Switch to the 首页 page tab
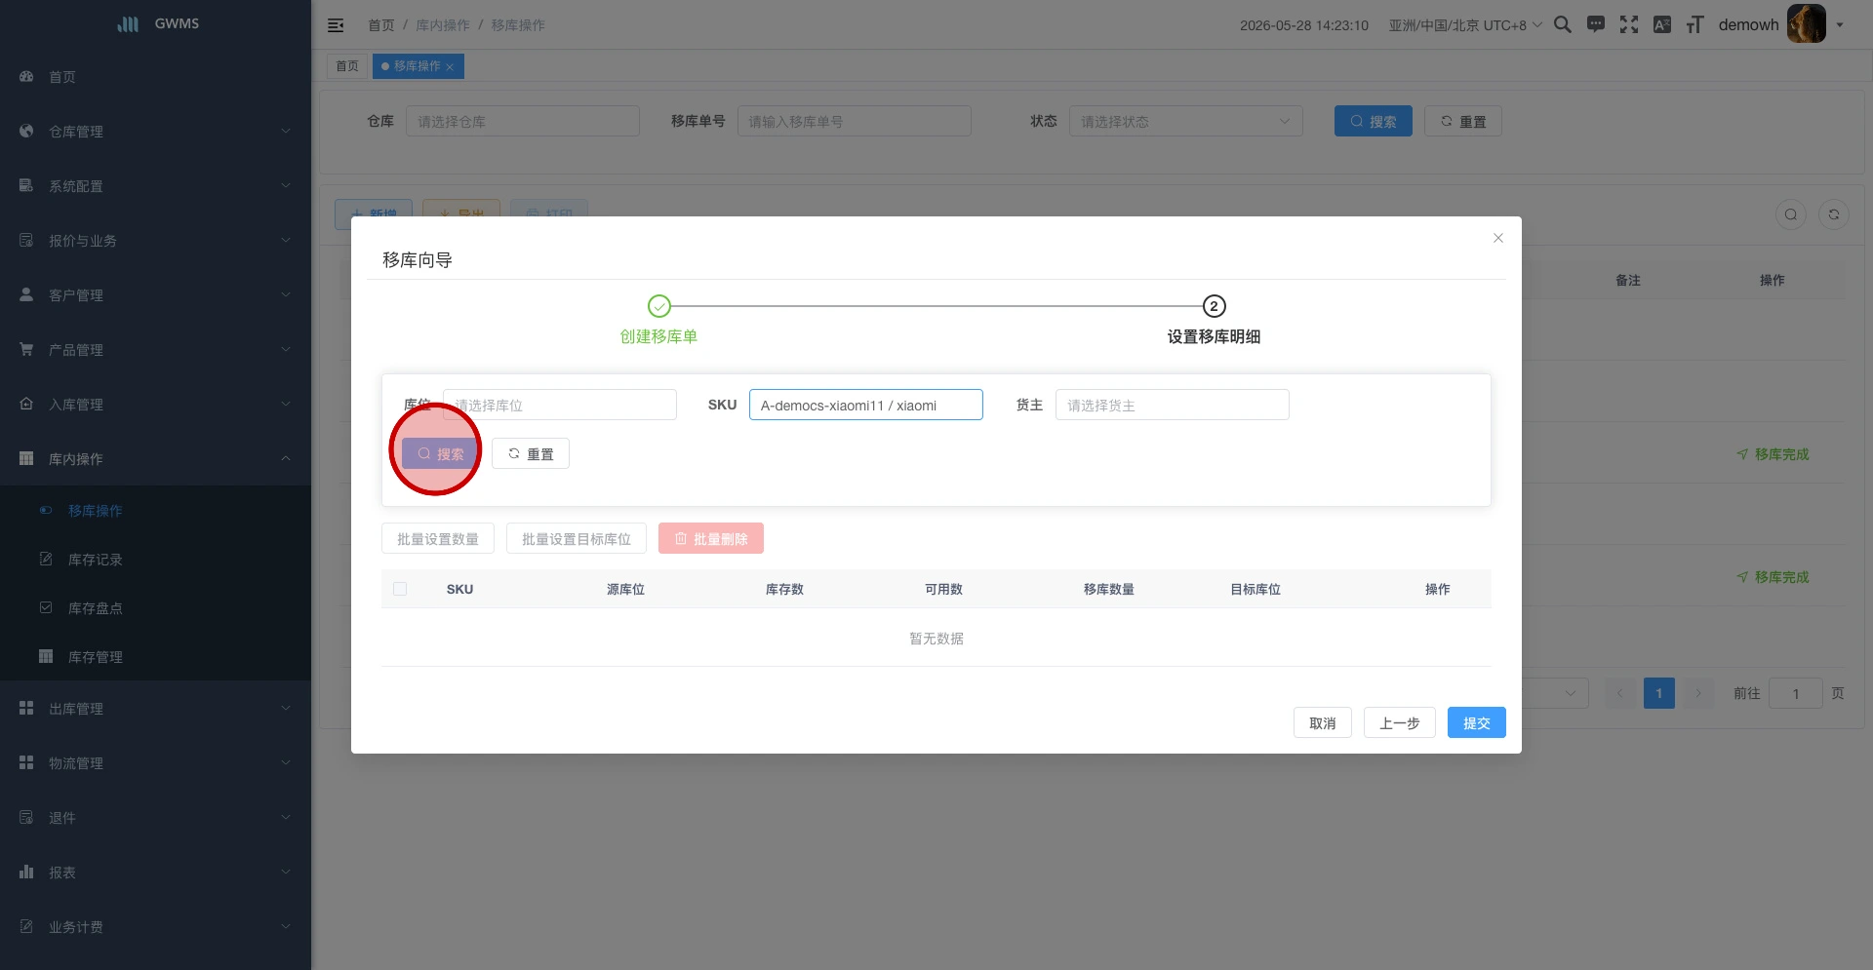1873x970 pixels. [x=347, y=66]
